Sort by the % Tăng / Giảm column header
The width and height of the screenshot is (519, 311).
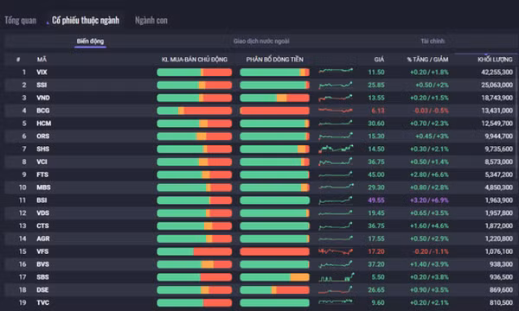(x=427, y=60)
